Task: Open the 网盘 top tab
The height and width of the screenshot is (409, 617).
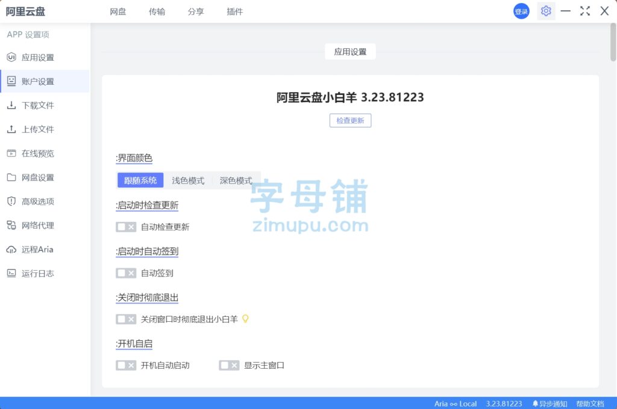Action: coord(118,12)
